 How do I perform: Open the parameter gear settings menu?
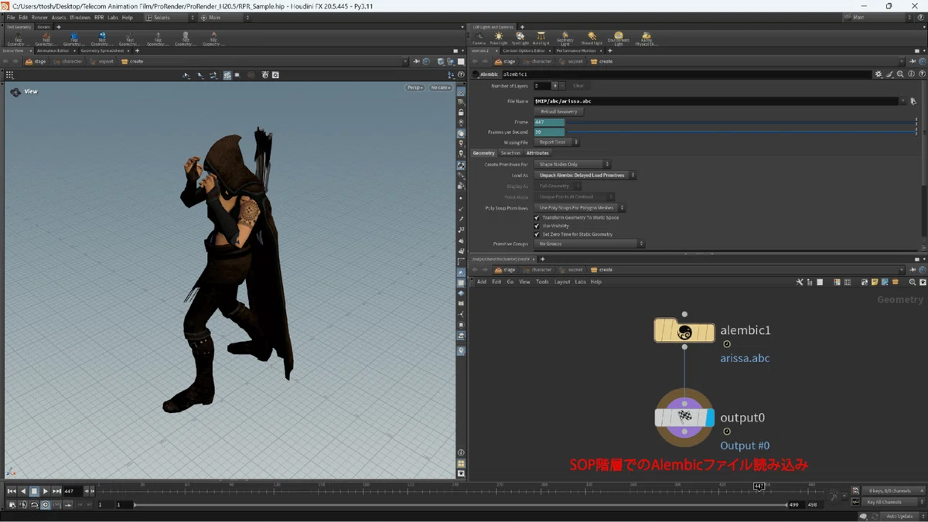point(879,74)
